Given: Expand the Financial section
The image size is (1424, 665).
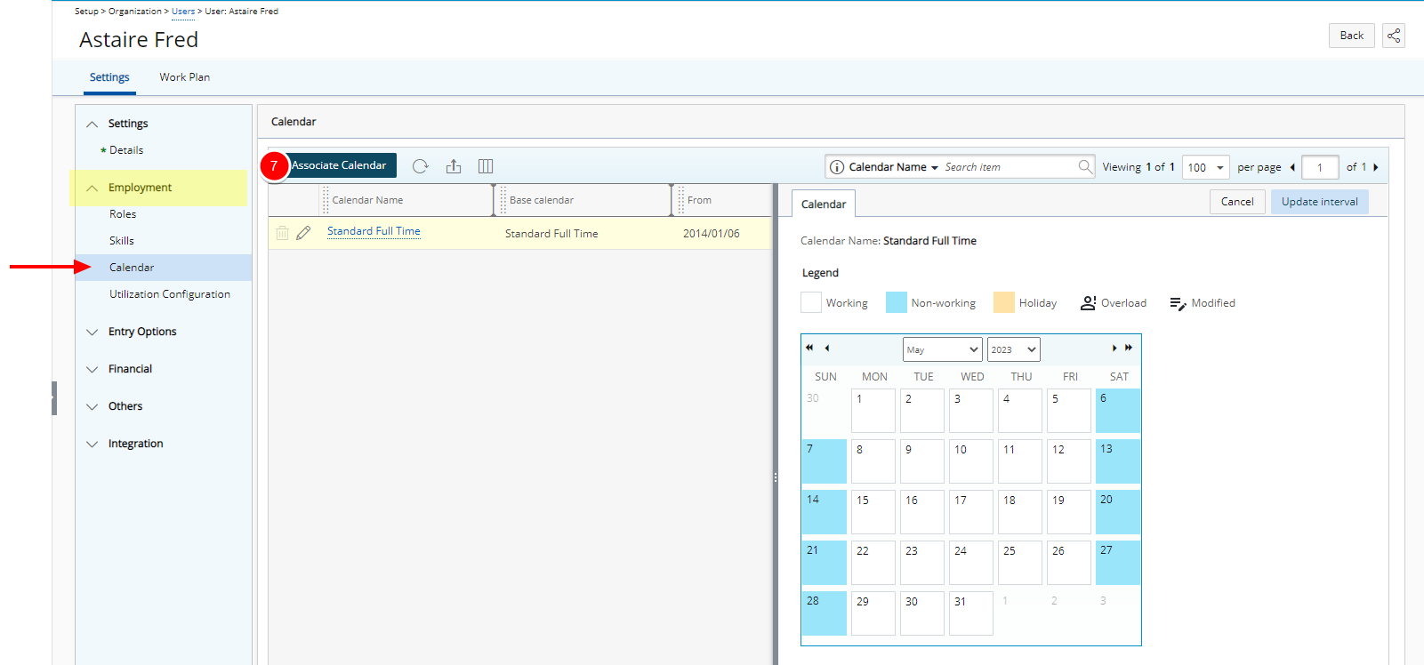Looking at the screenshot, I should [93, 369].
